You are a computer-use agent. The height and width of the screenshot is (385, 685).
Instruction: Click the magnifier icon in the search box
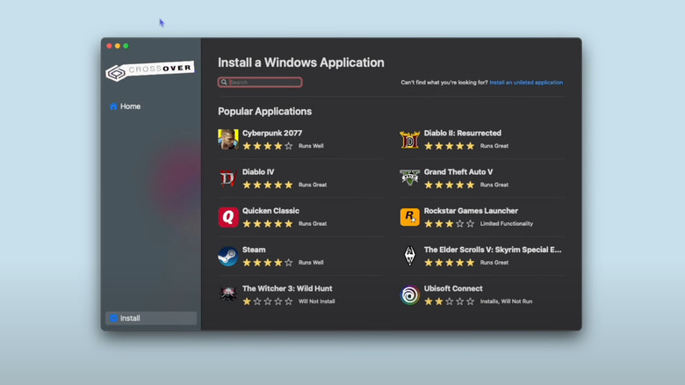[x=225, y=83]
